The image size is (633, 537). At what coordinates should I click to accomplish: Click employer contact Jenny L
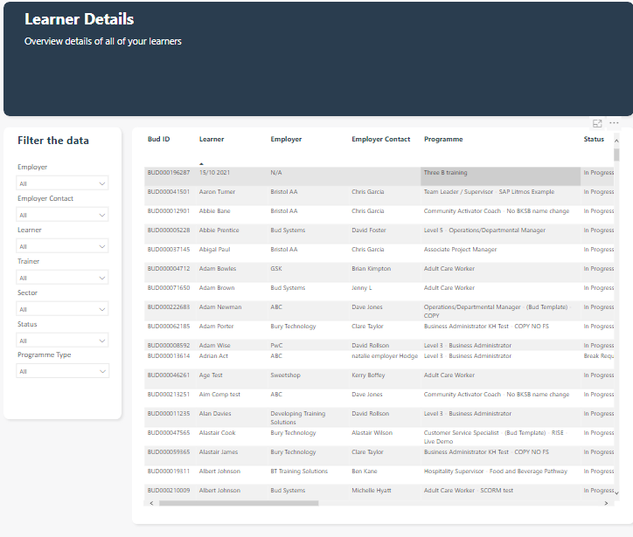pos(362,288)
